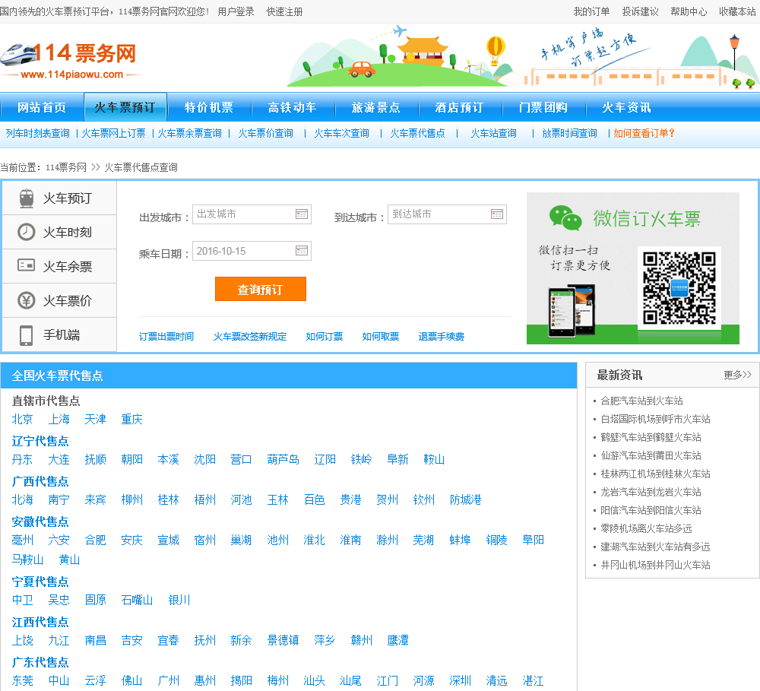
Task: Open 景德镇 city link
Action: [283, 640]
